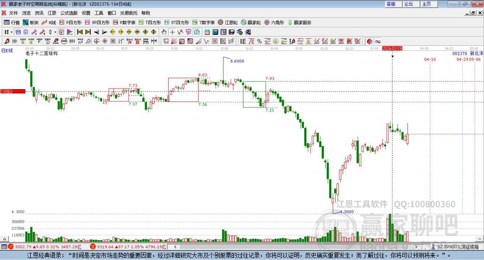Open the 帮助 menu
Image resolution: width=484 pixels, height=260 pixels.
pos(146,13)
